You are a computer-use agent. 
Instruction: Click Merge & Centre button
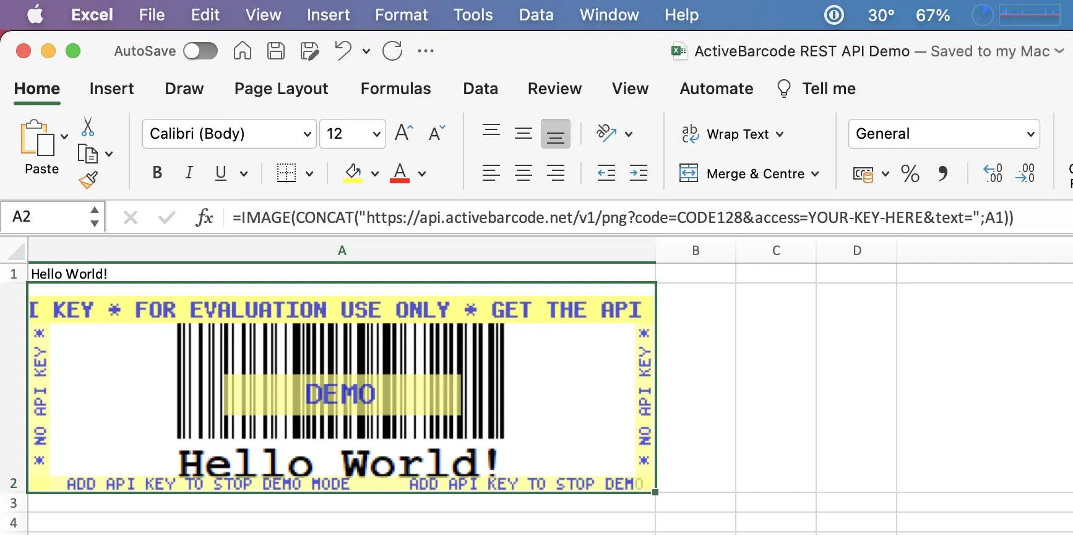(x=742, y=173)
